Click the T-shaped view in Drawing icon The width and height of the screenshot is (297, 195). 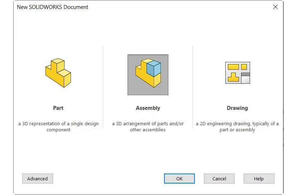(x=233, y=77)
